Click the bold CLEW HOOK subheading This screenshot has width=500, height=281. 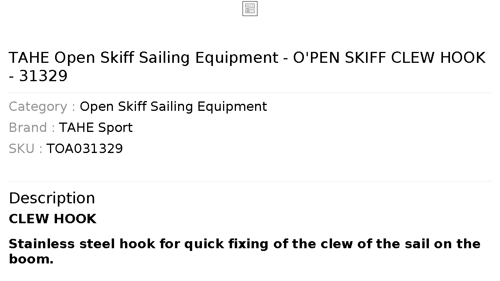coord(53,219)
